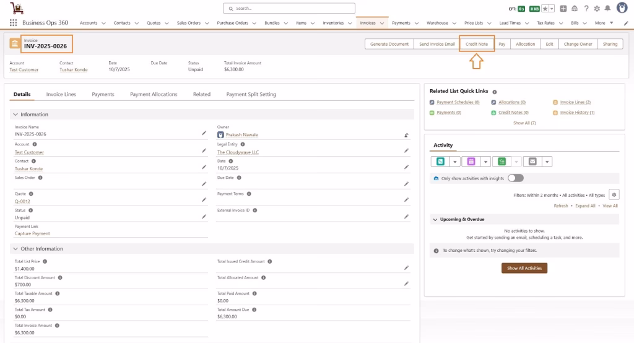Click the Email icon in Activity
This screenshot has width=634, height=343.
(x=532, y=162)
